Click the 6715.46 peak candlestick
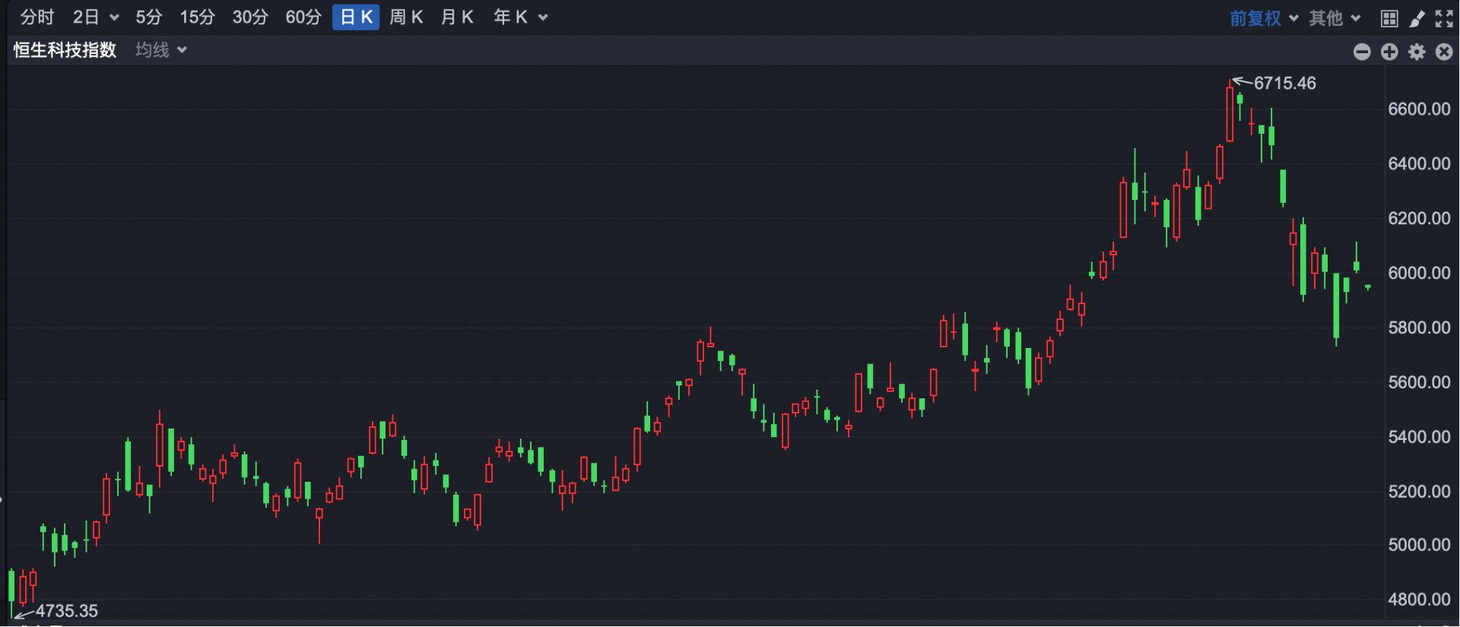1460x627 pixels. click(x=1230, y=114)
